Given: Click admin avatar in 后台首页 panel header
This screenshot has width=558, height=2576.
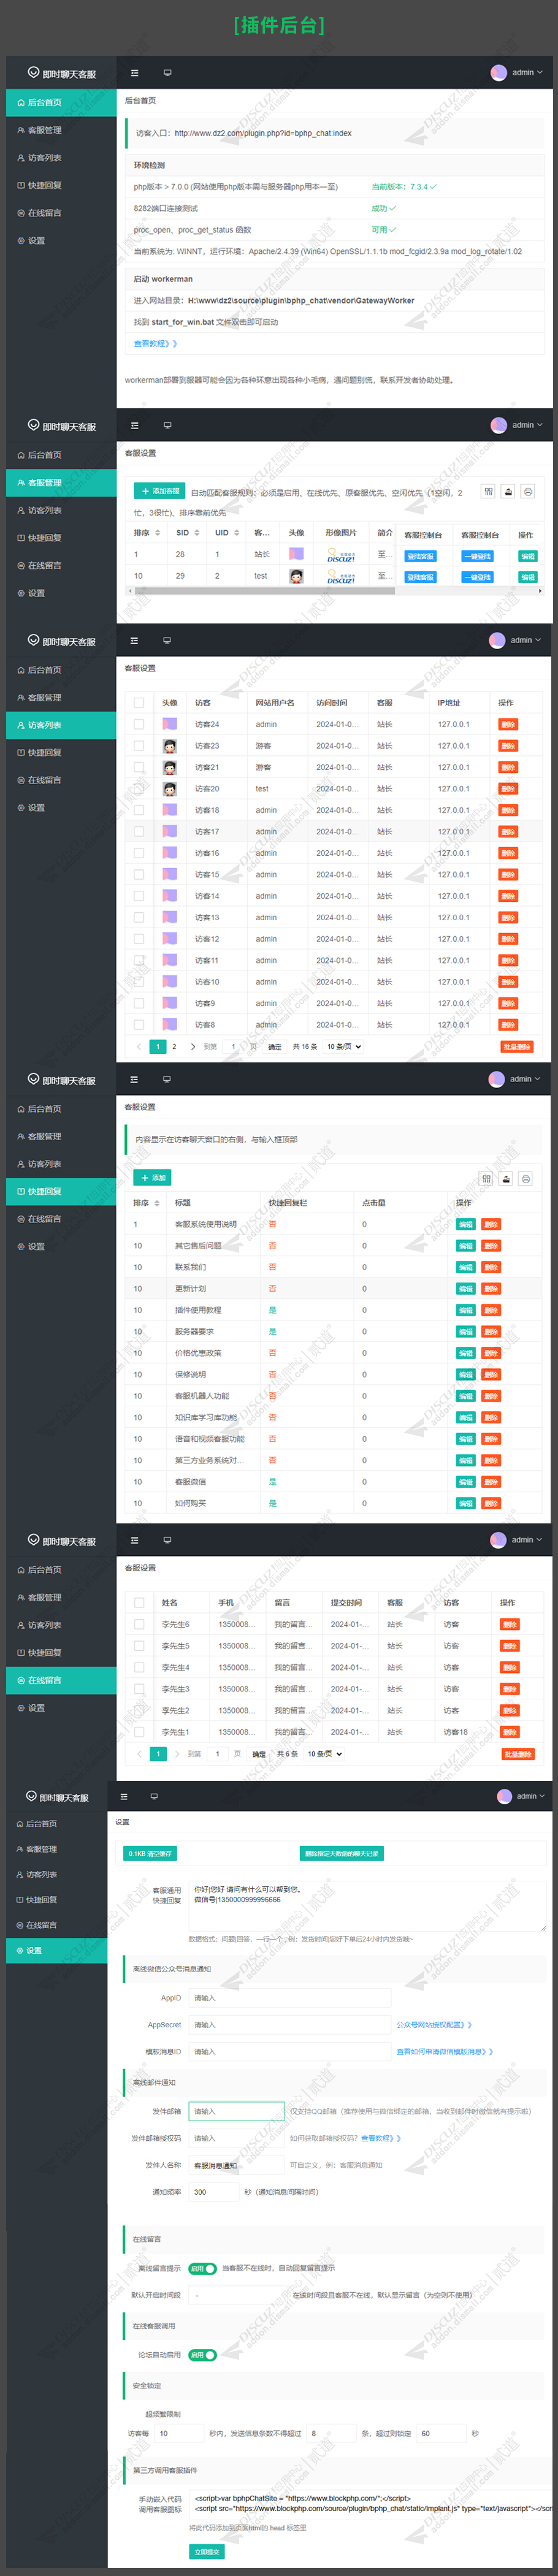Looking at the screenshot, I should coord(499,72).
